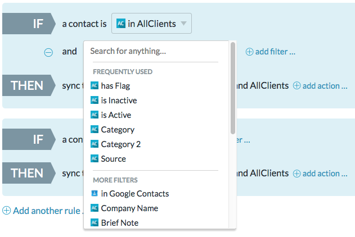Click the plus icon beside Add another rule
This screenshot has height=237, width=355.
[x=6, y=211]
